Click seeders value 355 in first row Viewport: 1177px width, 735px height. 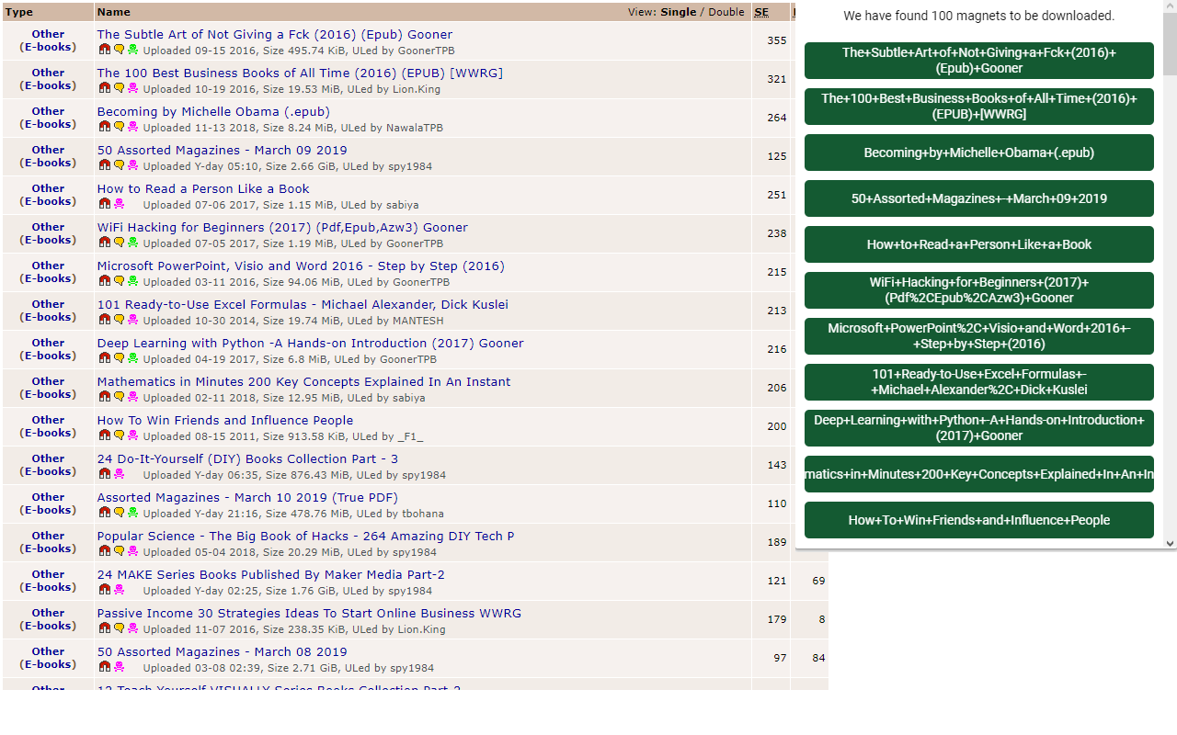click(x=777, y=40)
